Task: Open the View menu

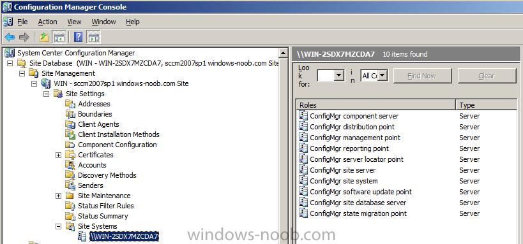Action: [x=74, y=22]
